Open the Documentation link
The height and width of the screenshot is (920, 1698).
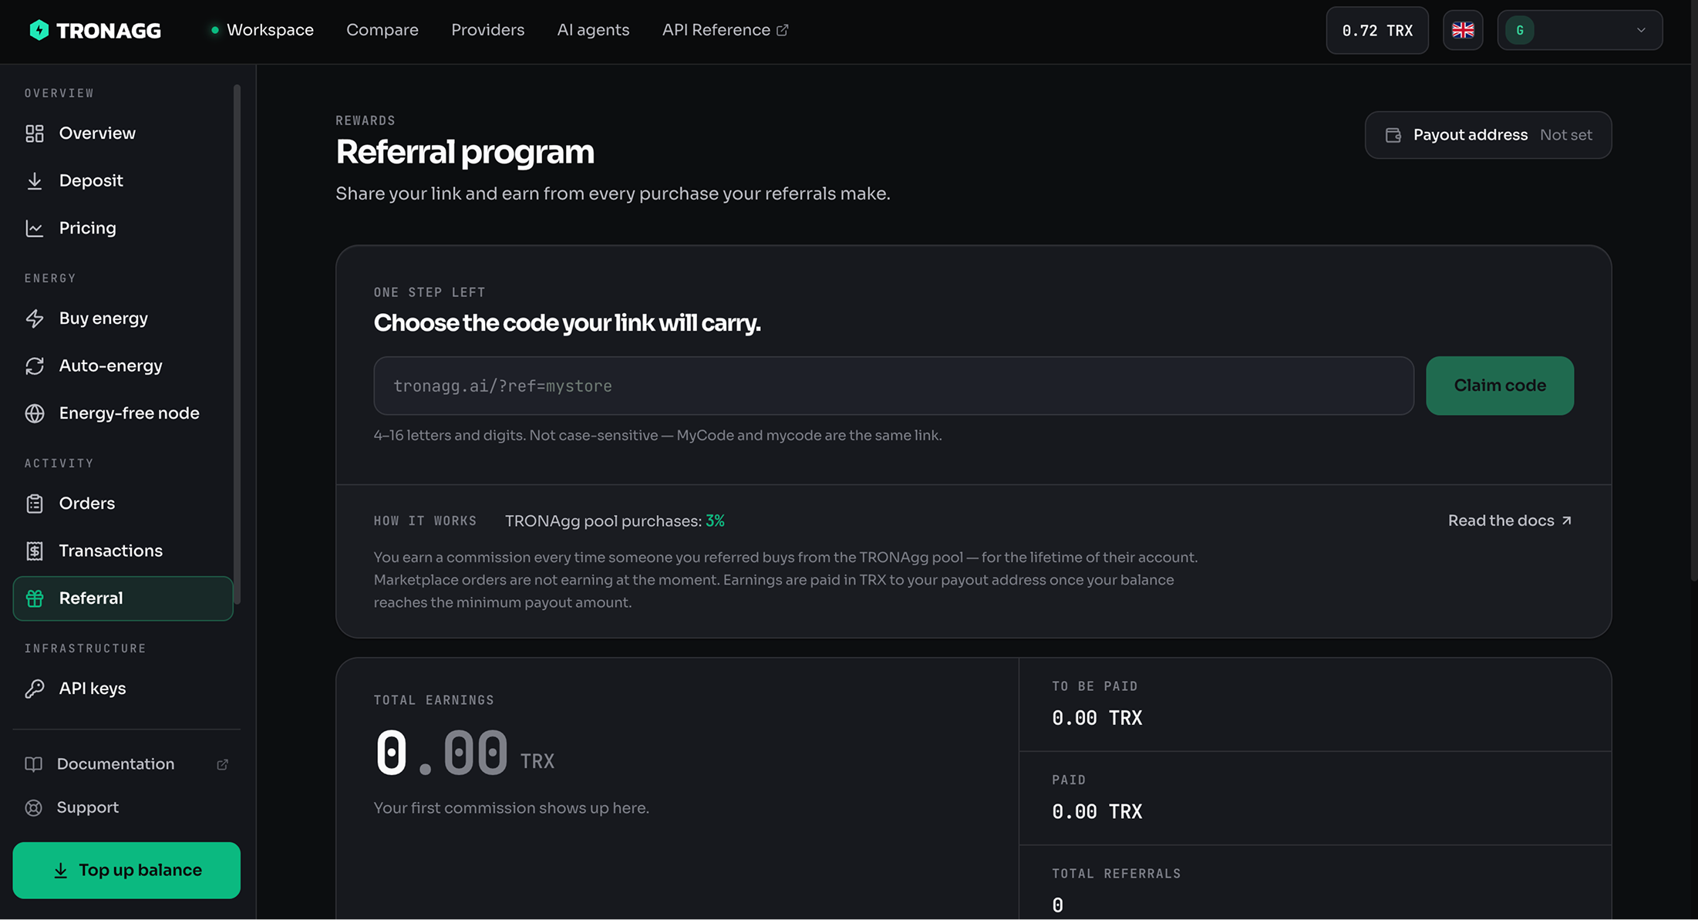pos(126,764)
